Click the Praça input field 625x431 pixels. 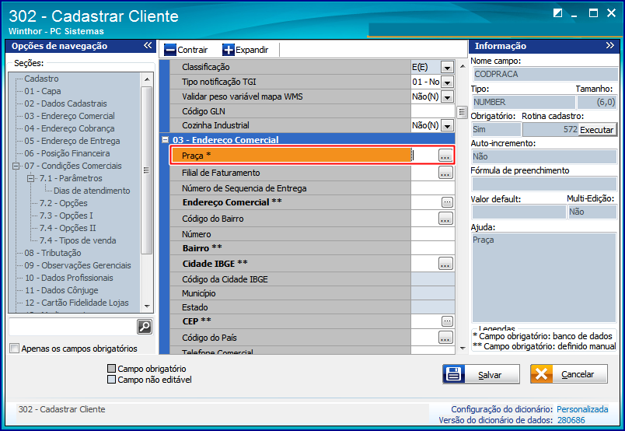(x=424, y=156)
